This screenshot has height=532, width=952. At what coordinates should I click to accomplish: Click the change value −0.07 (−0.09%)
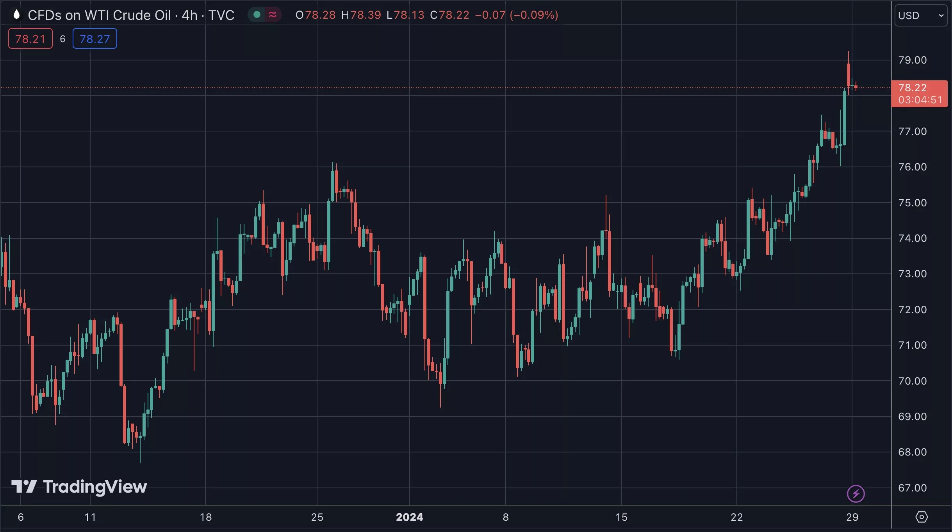point(517,15)
